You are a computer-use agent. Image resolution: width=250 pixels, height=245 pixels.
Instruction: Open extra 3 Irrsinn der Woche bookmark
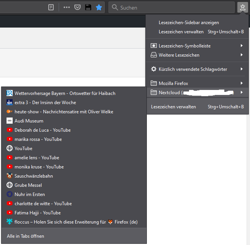point(45,103)
